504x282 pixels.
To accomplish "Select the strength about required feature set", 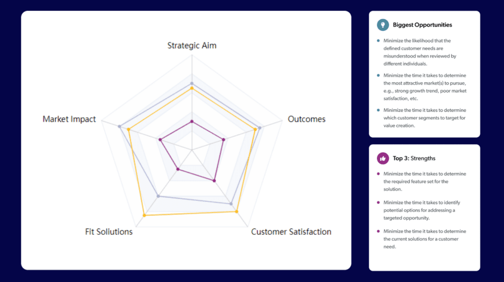I will (425, 181).
